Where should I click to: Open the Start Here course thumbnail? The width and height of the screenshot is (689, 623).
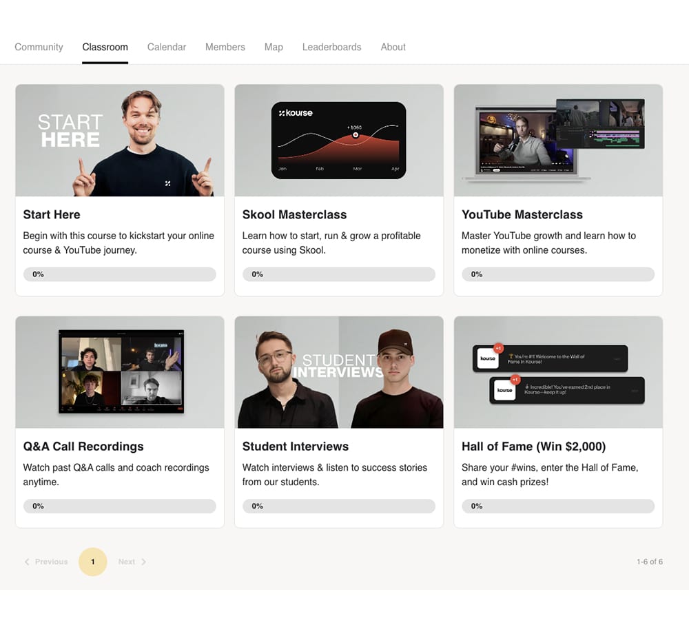[119, 141]
